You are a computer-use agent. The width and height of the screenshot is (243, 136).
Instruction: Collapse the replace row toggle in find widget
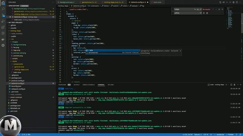click(x=173, y=11)
